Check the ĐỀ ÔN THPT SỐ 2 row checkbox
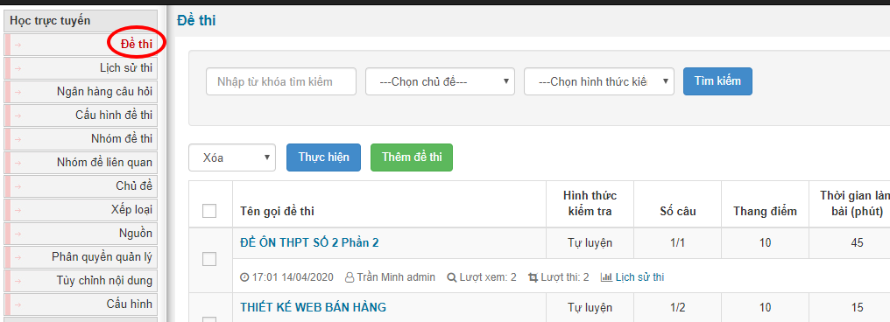 coord(209,259)
